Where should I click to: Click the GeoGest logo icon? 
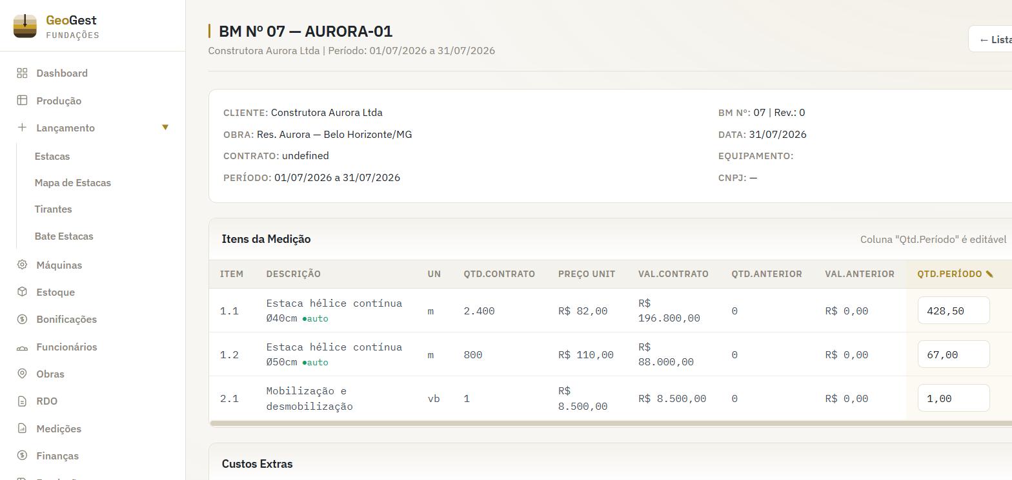pyautogui.click(x=25, y=26)
